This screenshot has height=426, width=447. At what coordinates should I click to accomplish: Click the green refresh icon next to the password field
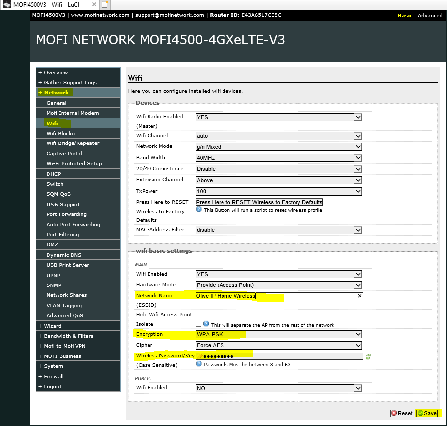click(x=368, y=356)
